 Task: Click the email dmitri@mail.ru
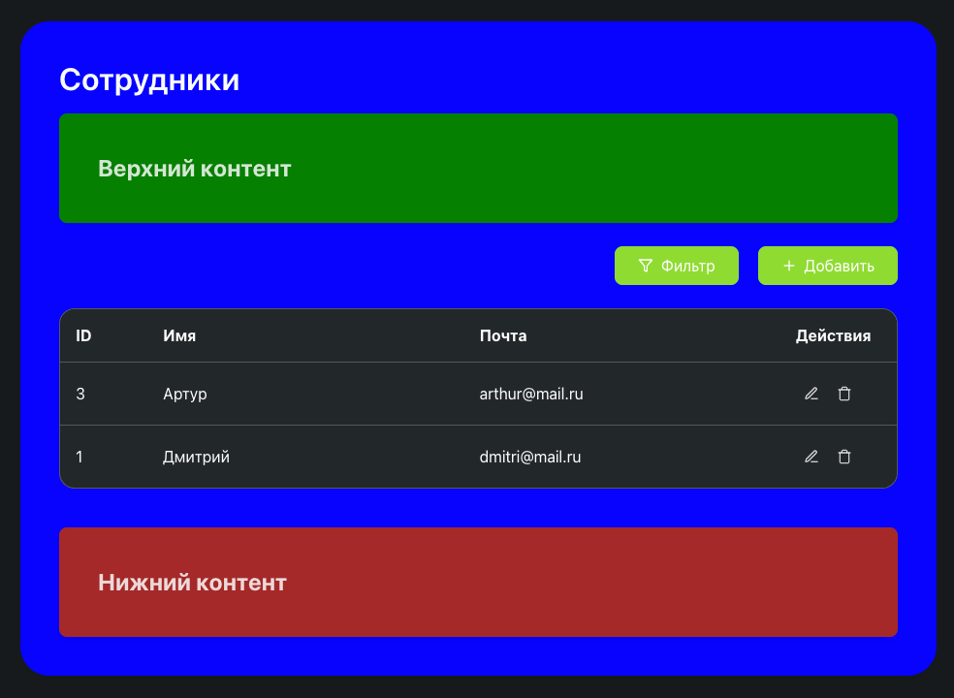530,457
